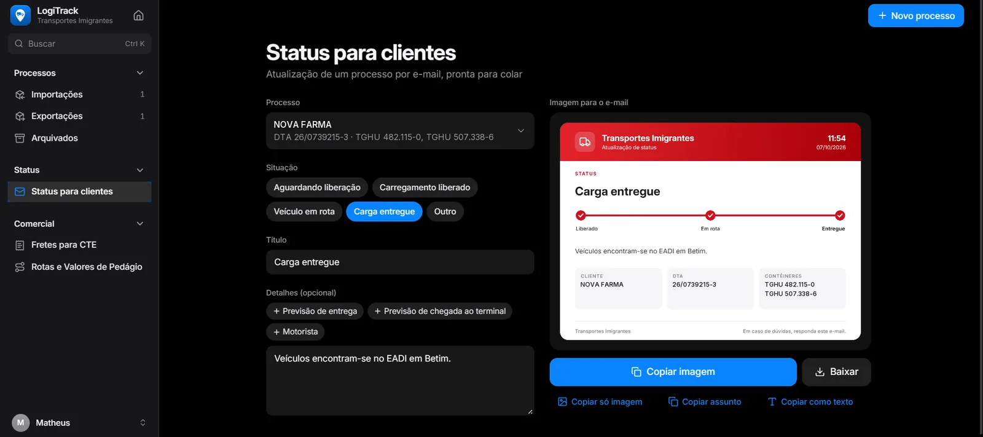Screen dimensions: 983x437
Task: Click the Copiar assunto link
Action: tap(705, 402)
